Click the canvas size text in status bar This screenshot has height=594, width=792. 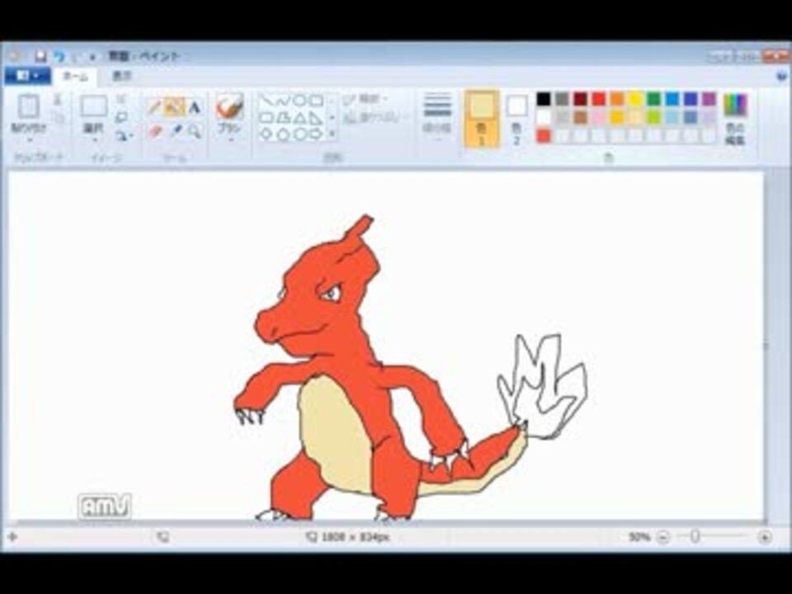(355, 537)
